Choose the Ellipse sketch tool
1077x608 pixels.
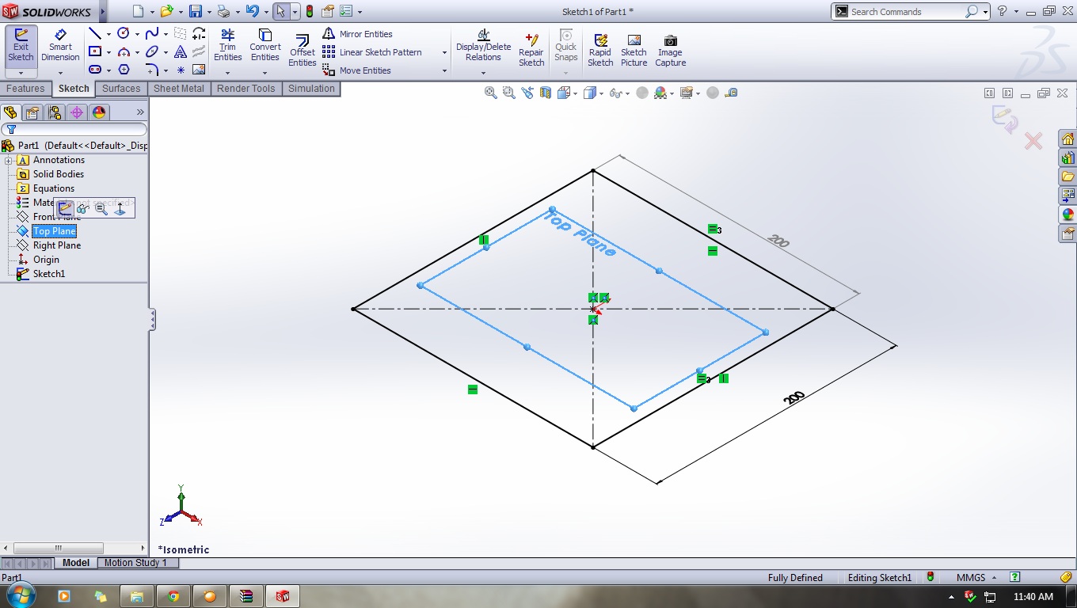click(x=152, y=51)
